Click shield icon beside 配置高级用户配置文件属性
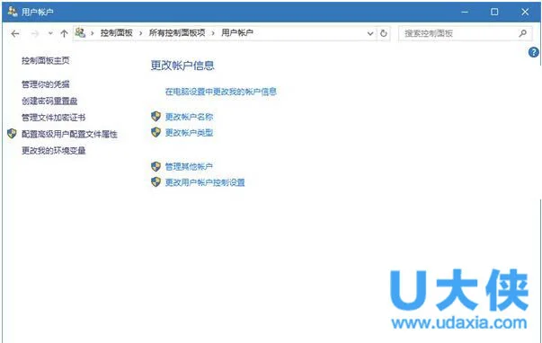 click(12, 134)
